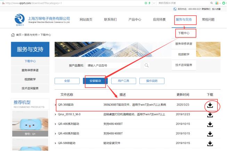Switch to the 操作说明 filter tab
This screenshot has width=227, height=151.
[x=152, y=81]
